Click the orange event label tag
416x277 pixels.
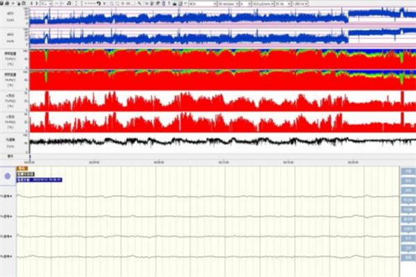22,169
